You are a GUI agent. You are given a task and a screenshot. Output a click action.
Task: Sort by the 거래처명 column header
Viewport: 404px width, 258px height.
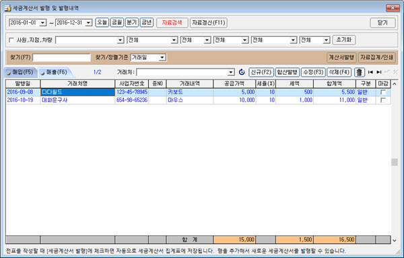coord(77,84)
